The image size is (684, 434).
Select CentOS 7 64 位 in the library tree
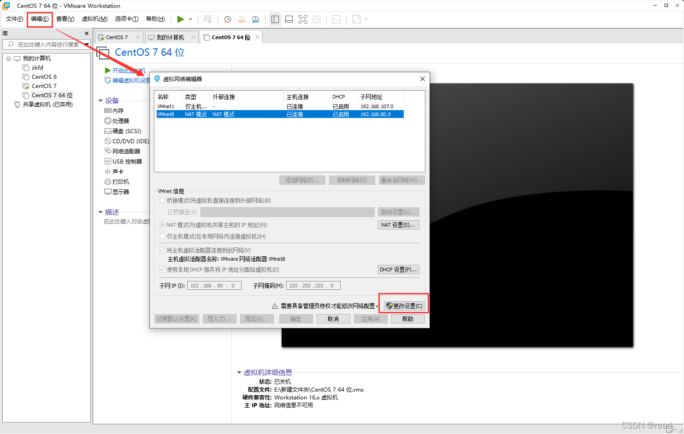tap(52, 95)
